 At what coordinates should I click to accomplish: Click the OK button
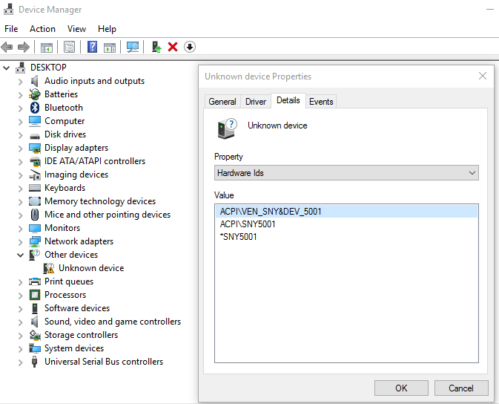click(401, 388)
